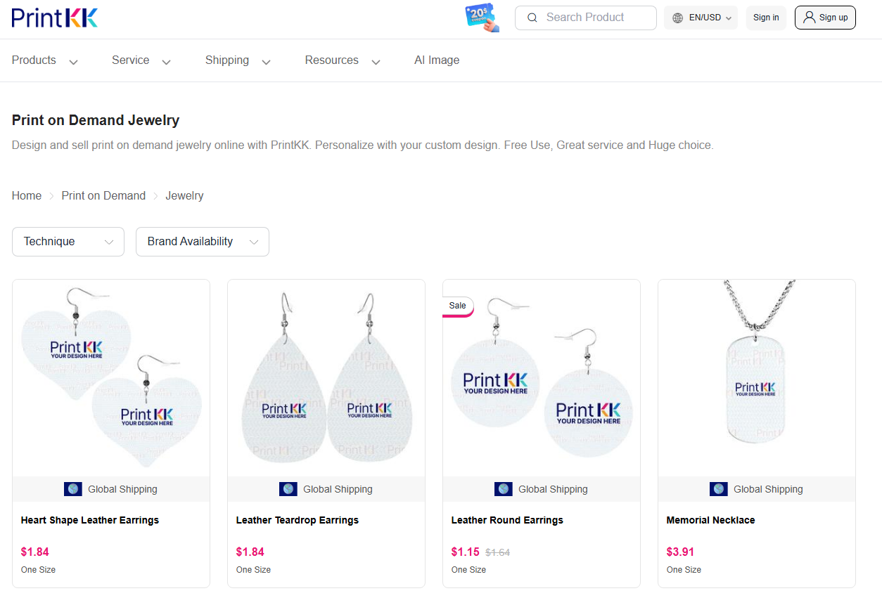Click the search magnifier icon
Image resolution: width=882 pixels, height=598 pixels.
(532, 18)
